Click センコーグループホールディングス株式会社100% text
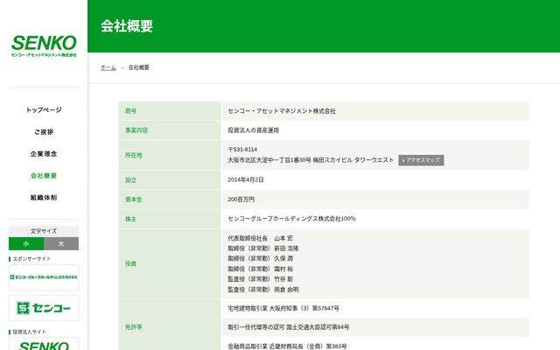 pyautogui.click(x=291, y=219)
